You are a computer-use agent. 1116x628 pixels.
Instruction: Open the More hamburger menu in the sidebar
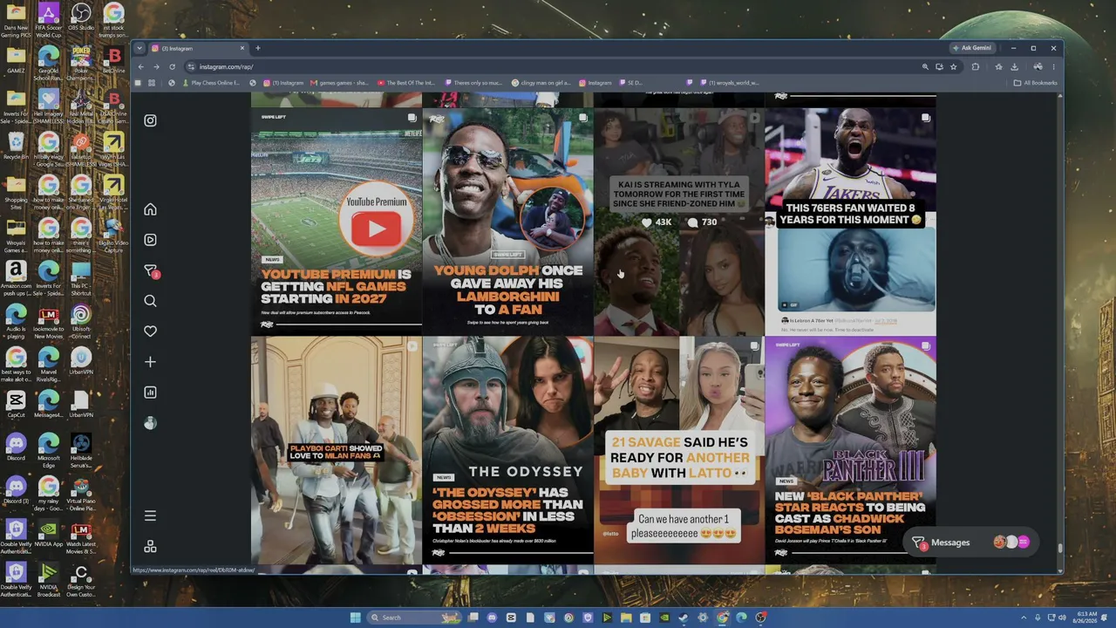pos(150,516)
